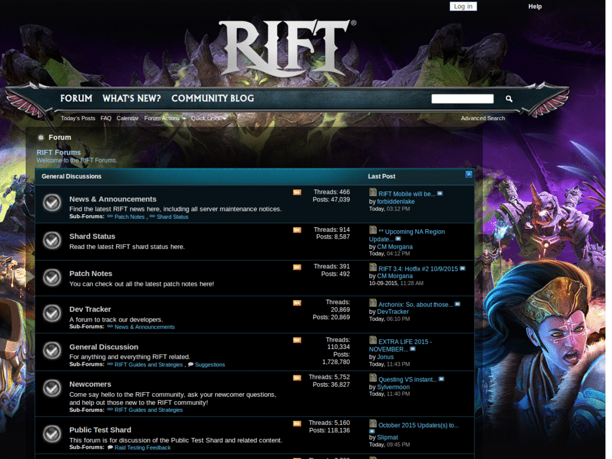Open RSS feed for Public Test Shard
This screenshot has height=459, width=612.
[x=297, y=424]
